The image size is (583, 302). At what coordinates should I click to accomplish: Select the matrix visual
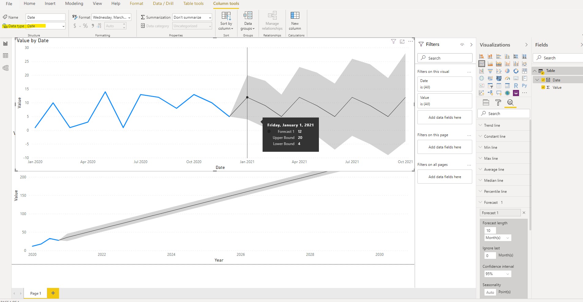(x=507, y=86)
